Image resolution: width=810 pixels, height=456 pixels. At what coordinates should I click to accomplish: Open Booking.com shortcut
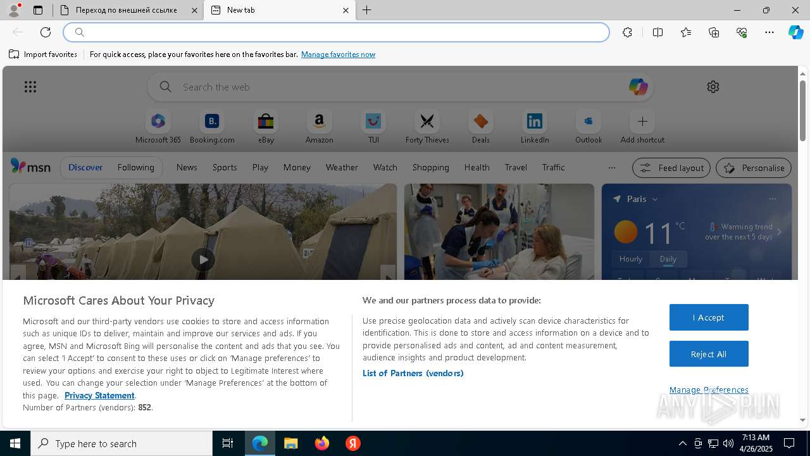click(x=212, y=127)
